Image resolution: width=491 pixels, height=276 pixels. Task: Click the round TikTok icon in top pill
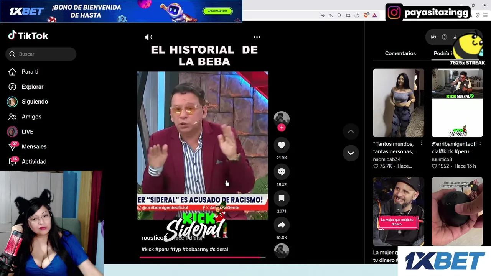(433, 37)
